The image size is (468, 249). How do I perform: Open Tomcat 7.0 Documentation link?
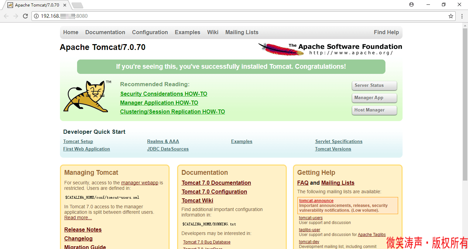[217, 183]
